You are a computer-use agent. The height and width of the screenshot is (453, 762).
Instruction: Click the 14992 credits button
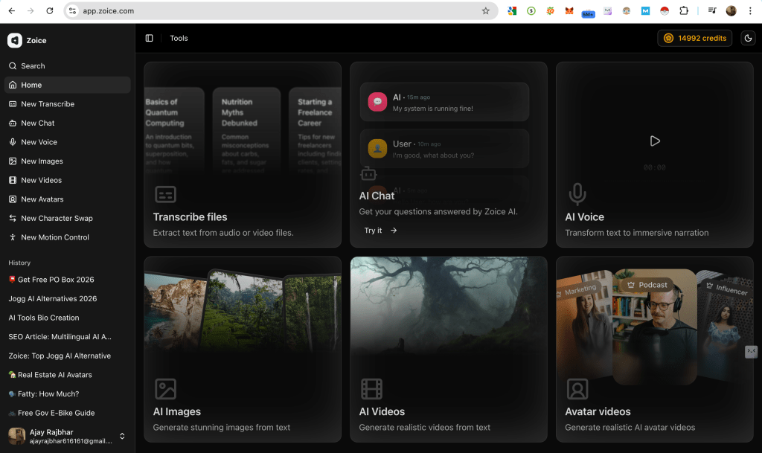[x=695, y=38]
